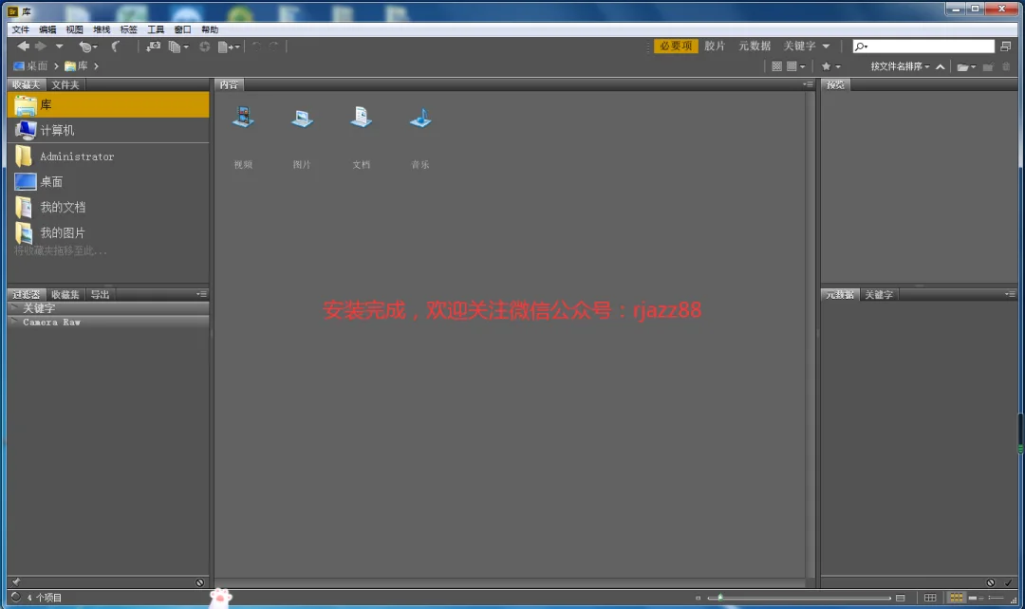Screen dimensions: 1025x609
Task: Switch to the 元数据 workspace
Action: click(x=755, y=46)
